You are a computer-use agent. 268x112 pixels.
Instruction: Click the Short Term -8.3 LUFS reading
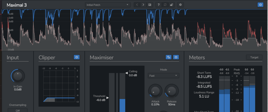204,77
